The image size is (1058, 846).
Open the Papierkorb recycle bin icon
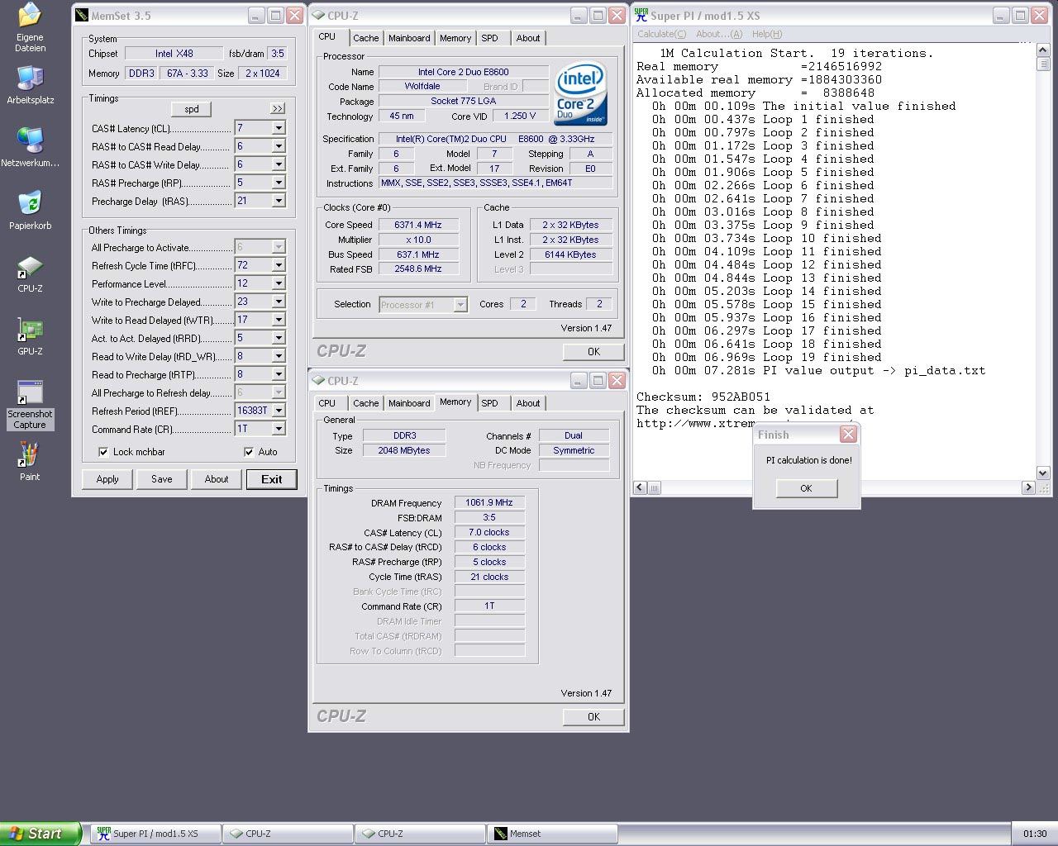(x=30, y=210)
